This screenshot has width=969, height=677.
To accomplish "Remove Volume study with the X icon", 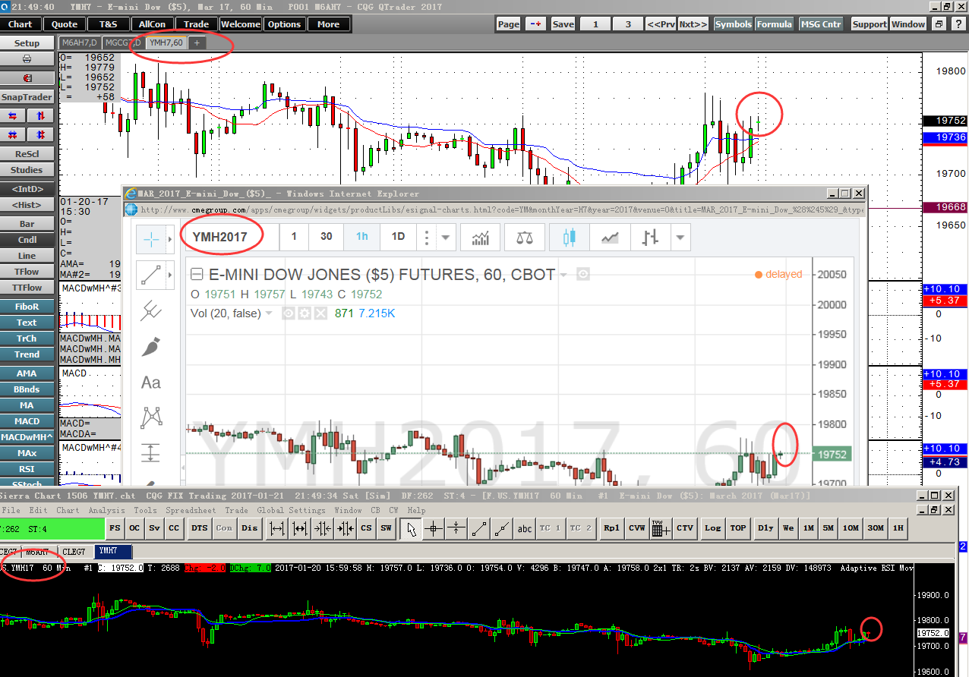I will (320, 313).
